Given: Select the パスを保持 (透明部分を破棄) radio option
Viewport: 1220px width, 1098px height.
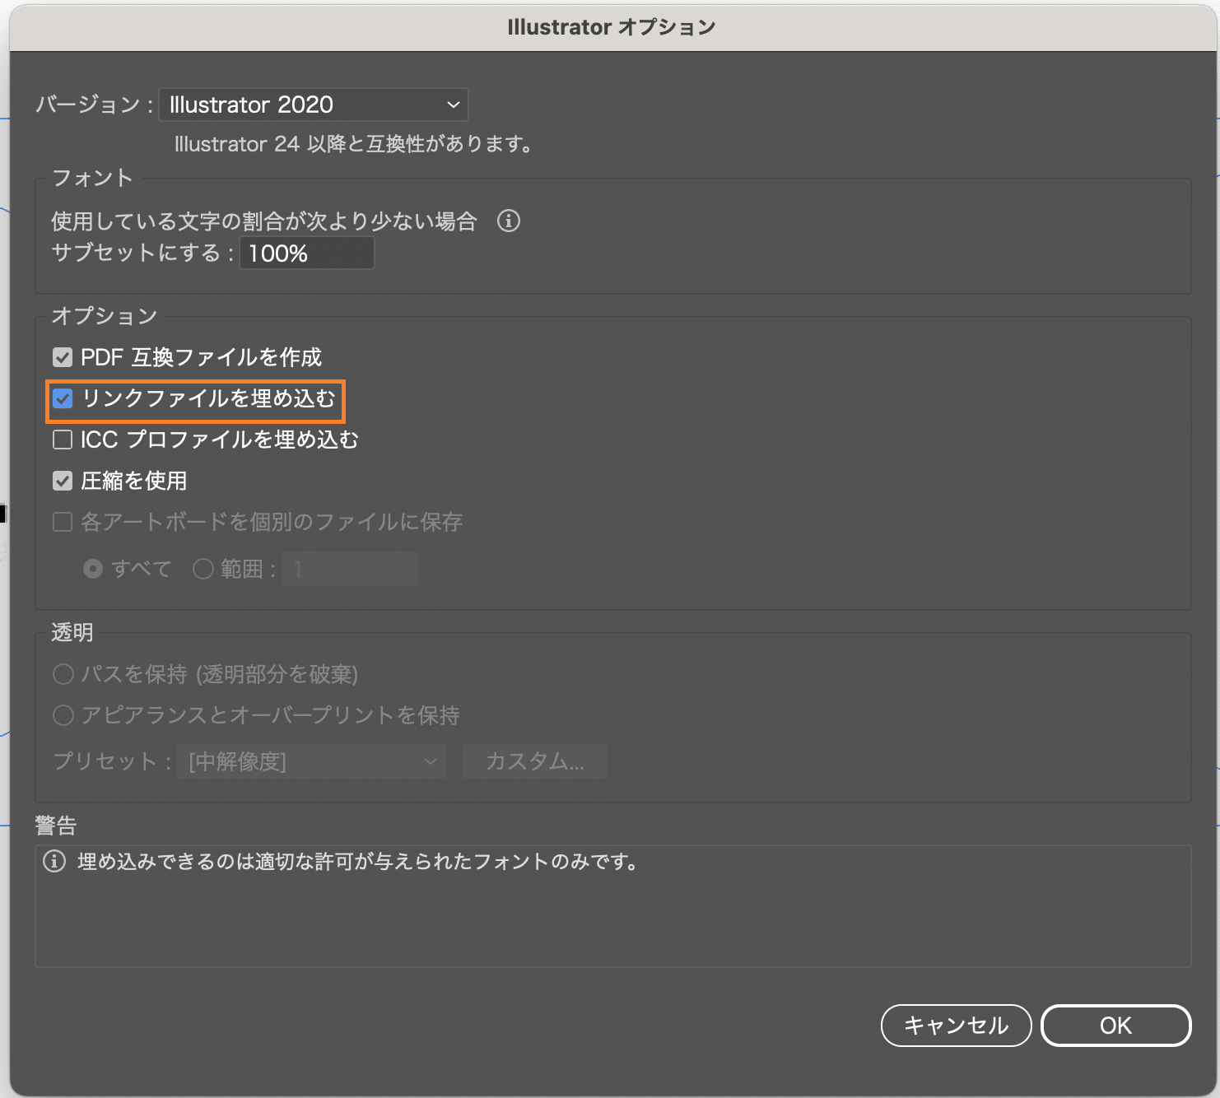Looking at the screenshot, I should click(x=63, y=675).
